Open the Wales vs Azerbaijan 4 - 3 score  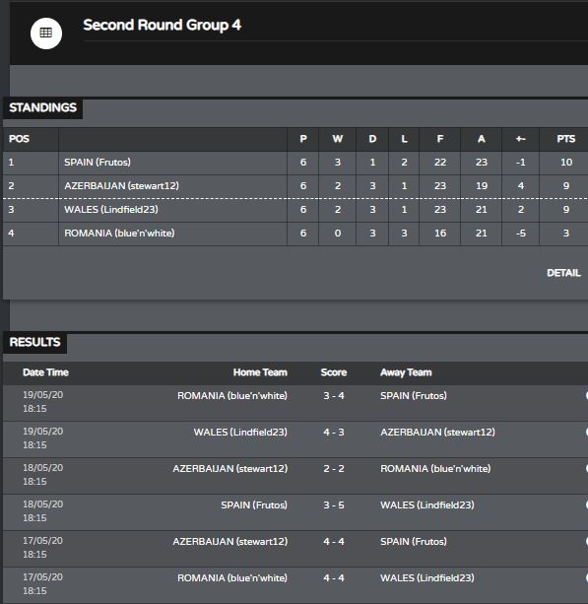tap(334, 433)
